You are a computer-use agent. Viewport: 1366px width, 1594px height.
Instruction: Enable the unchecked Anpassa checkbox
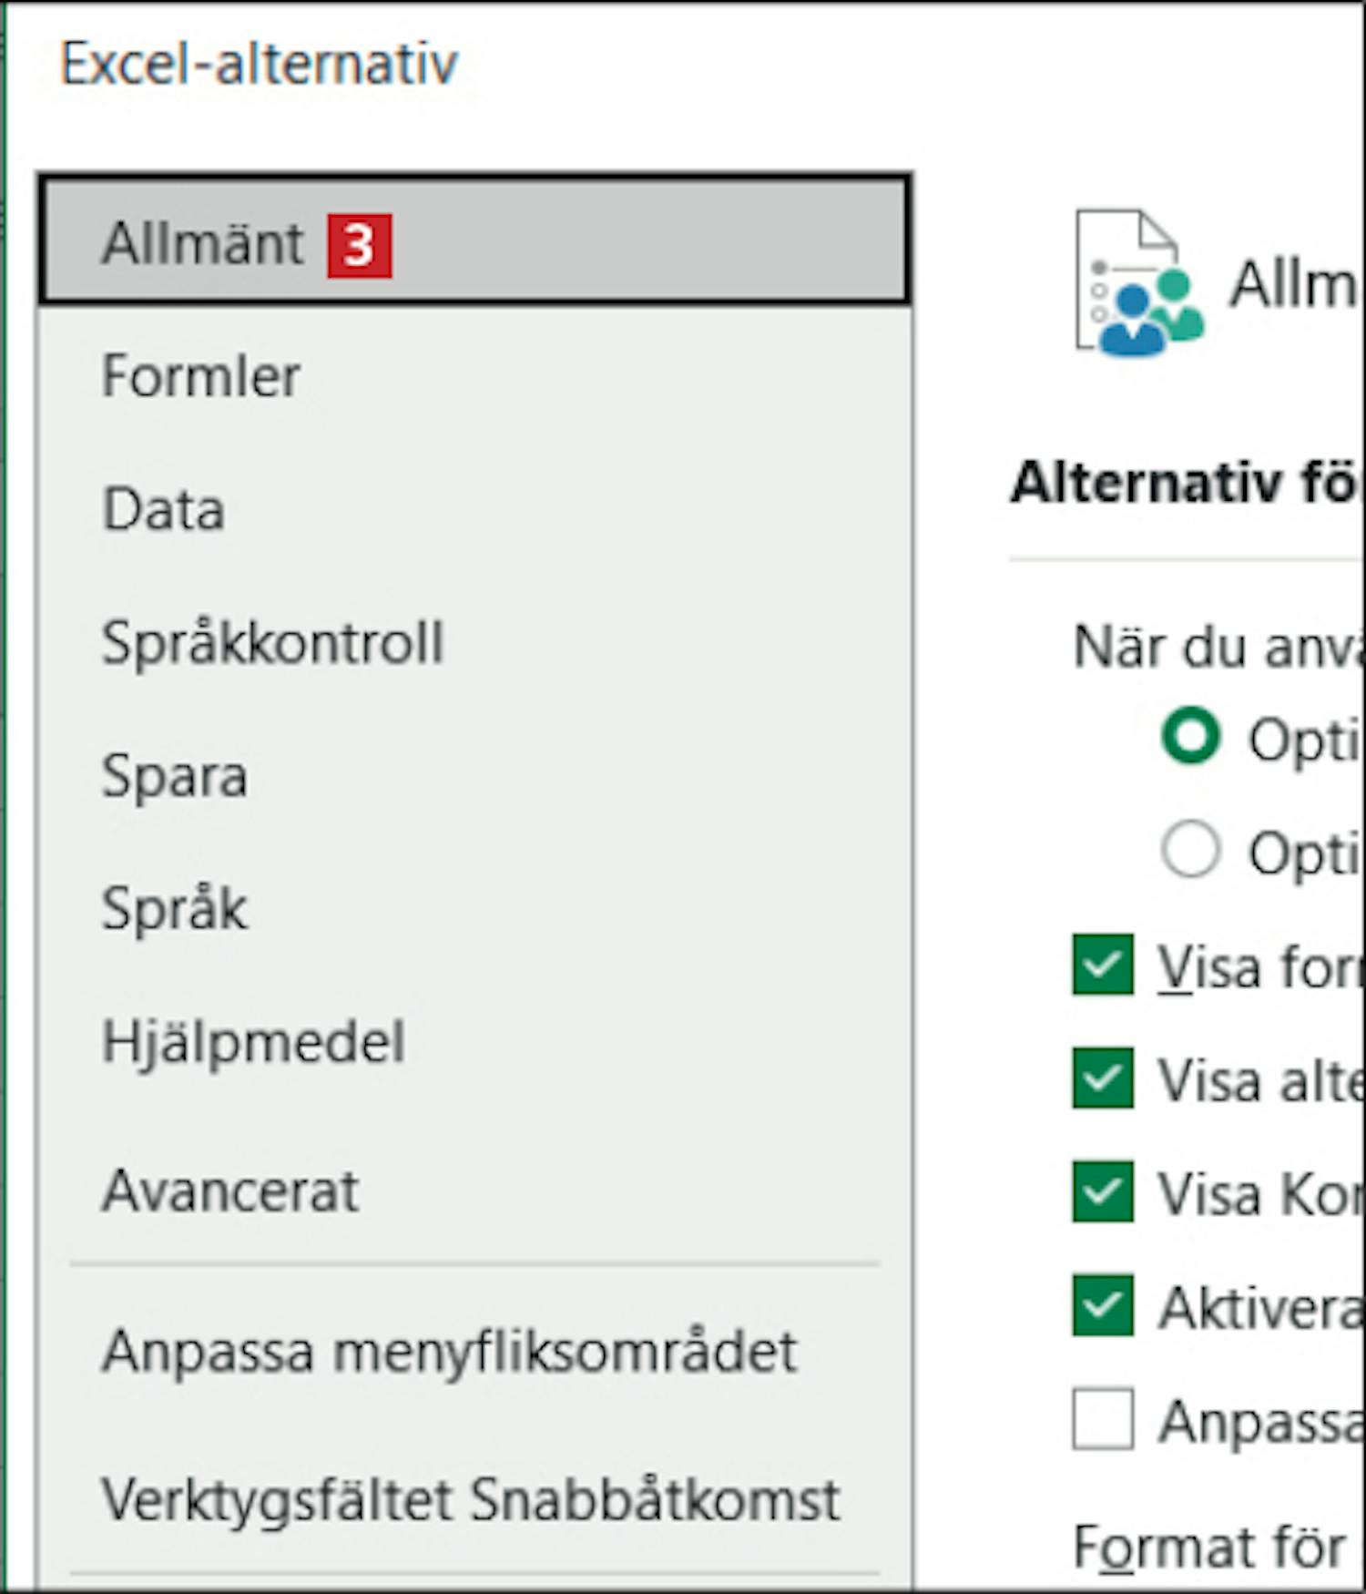[1103, 1419]
